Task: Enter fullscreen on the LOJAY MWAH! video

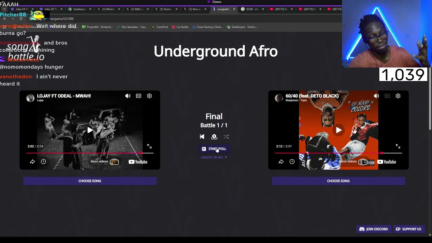Action: click(x=149, y=146)
